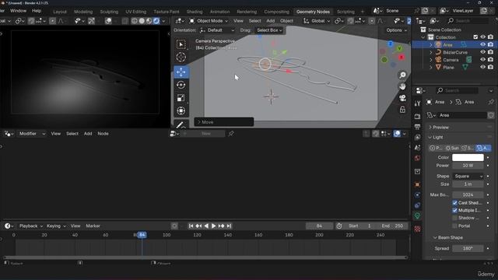Open the Global orientation dropdown
The height and width of the screenshot is (280, 498).
pos(317,21)
